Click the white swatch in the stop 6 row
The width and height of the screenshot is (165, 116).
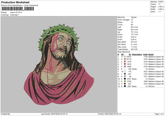point(125,69)
